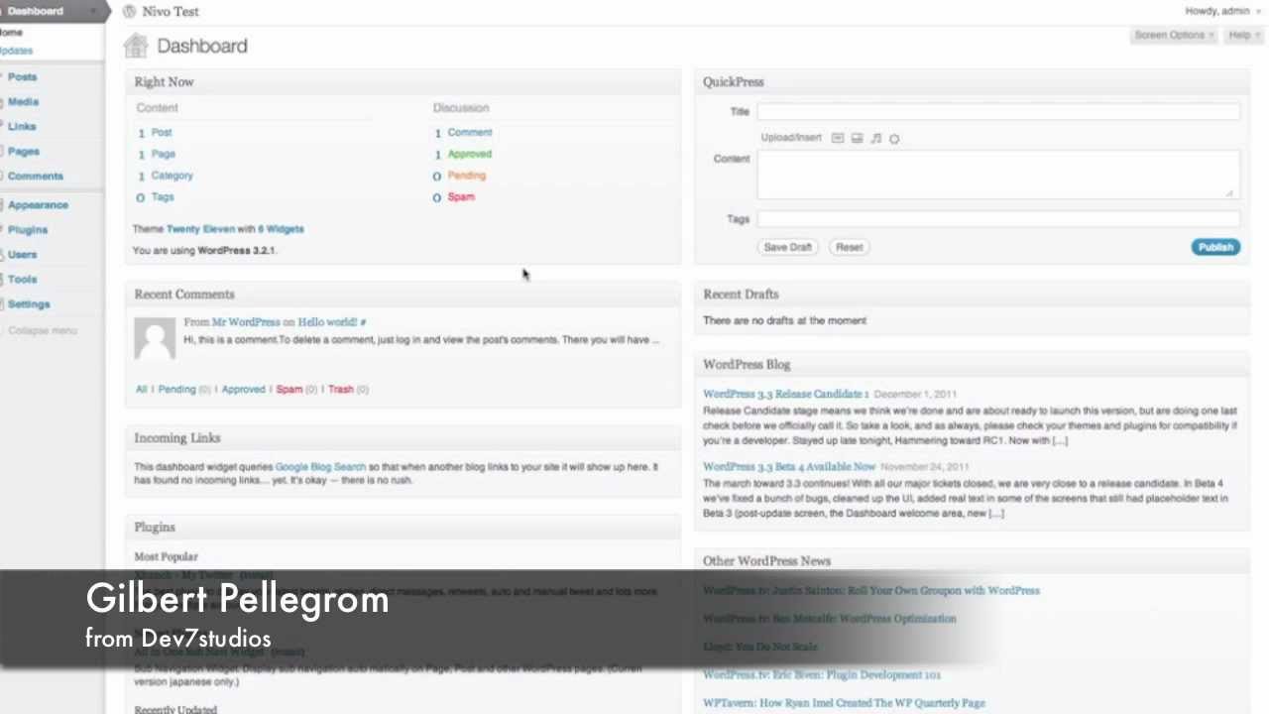Open the Category link in Right Now
The height and width of the screenshot is (714, 1269).
(x=173, y=176)
